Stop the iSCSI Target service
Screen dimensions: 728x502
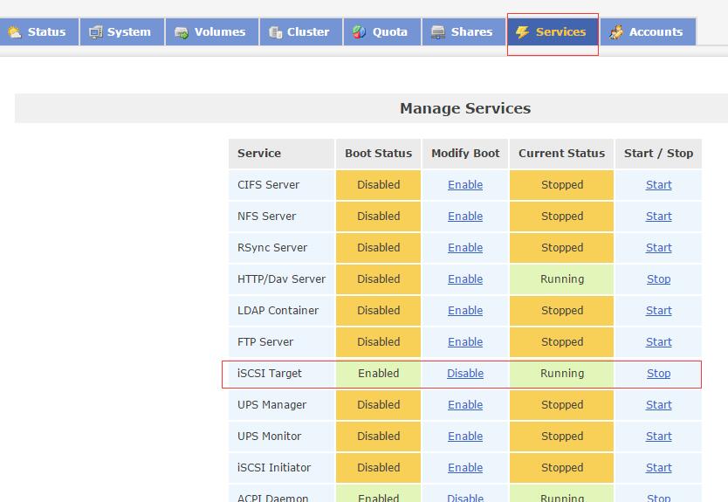pyautogui.click(x=658, y=374)
